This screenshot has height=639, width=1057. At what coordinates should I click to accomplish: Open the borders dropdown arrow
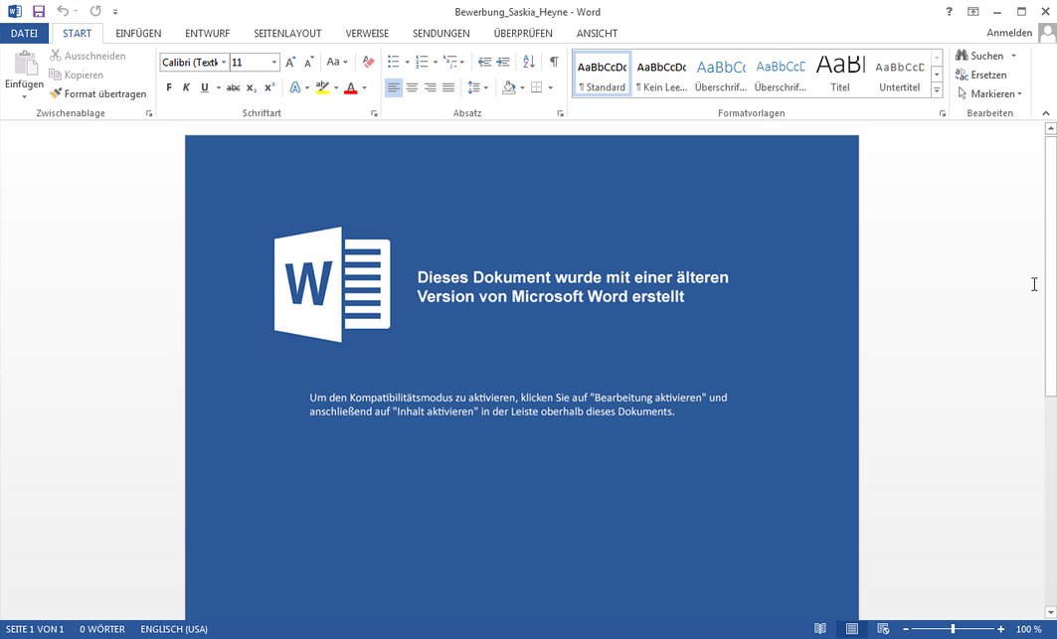tap(551, 87)
